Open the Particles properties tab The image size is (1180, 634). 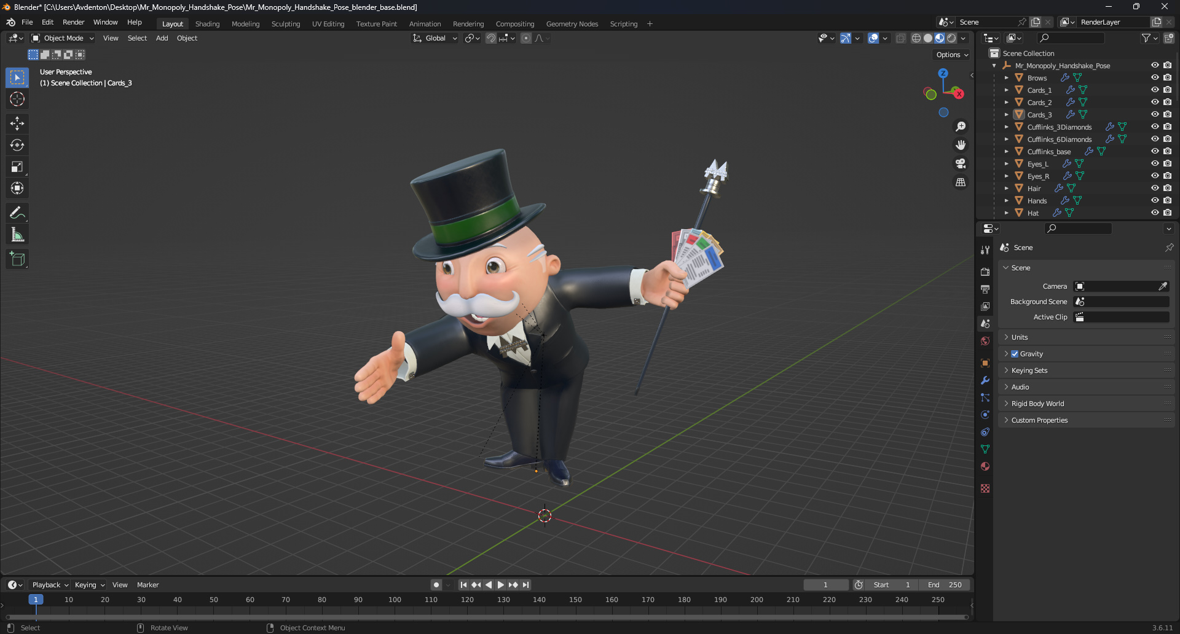[x=985, y=397]
